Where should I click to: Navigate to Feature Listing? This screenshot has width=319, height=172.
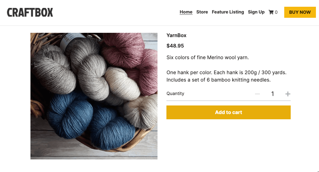click(228, 12)
